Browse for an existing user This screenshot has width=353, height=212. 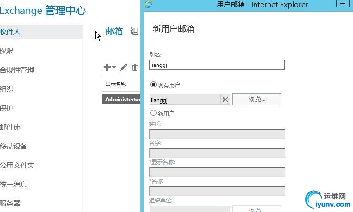(257, 99)
